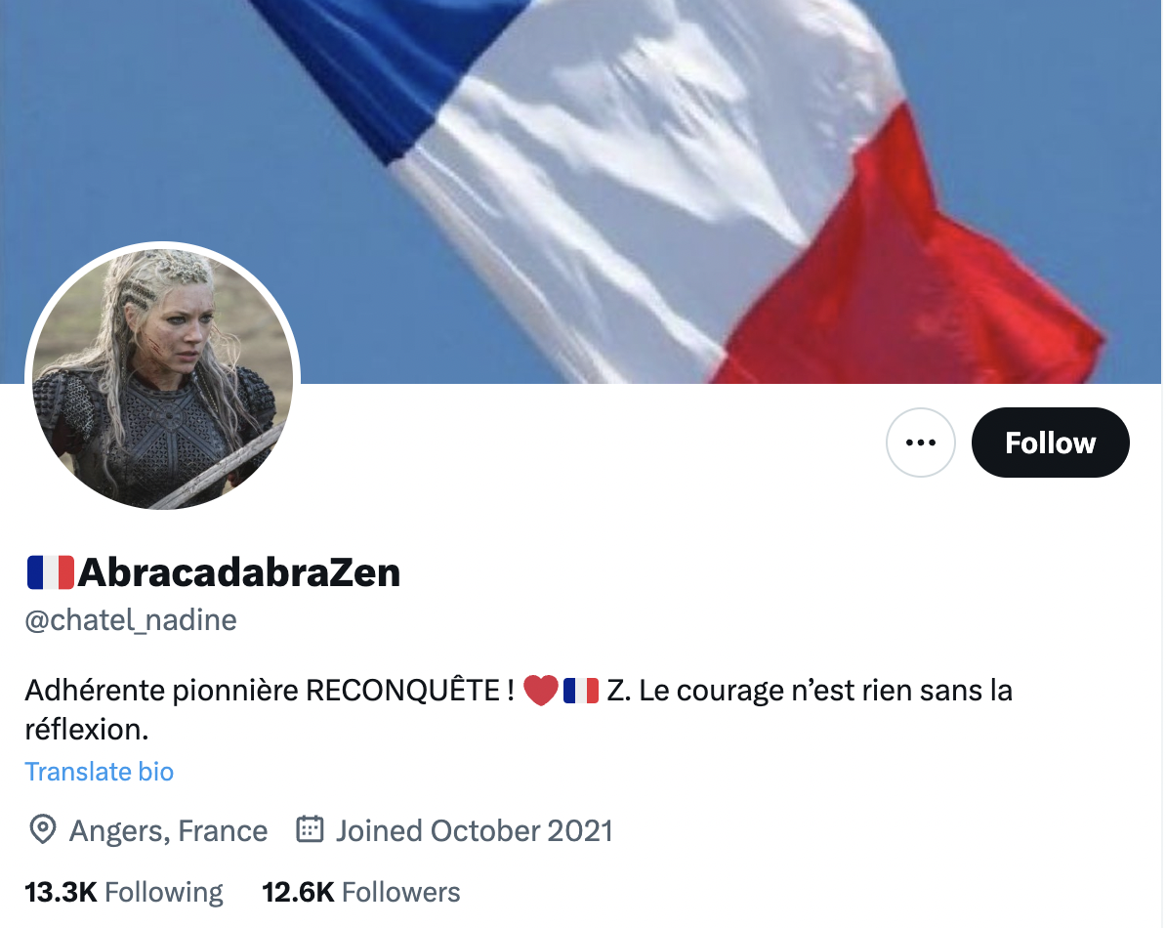This screenshot has height=928, width=1166.
Task: Click the RECONQUÊTE word in bio
Action: pos(402,689)
